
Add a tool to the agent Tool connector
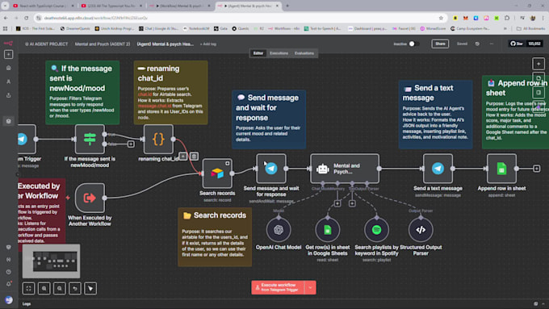pos(352,203)
